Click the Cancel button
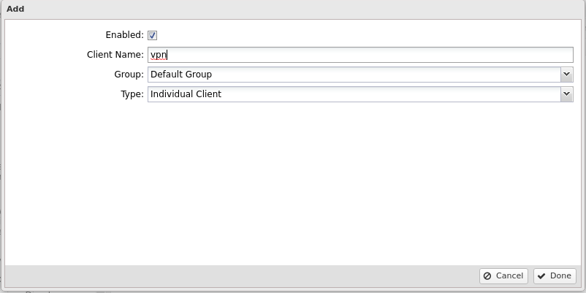 (x=503, y=275)
